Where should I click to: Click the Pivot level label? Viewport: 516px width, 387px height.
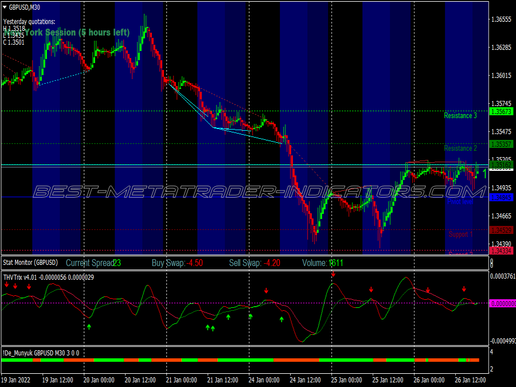[460, 201]
